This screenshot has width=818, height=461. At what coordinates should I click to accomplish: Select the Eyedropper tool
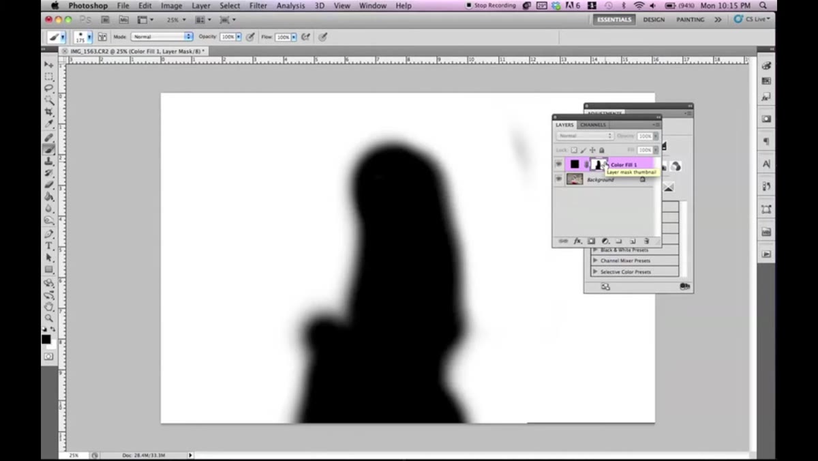coord(49,124)
